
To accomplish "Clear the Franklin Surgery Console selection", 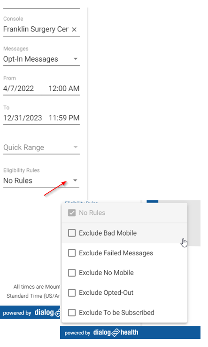I will pyautogui.click(x=74, y=30).
